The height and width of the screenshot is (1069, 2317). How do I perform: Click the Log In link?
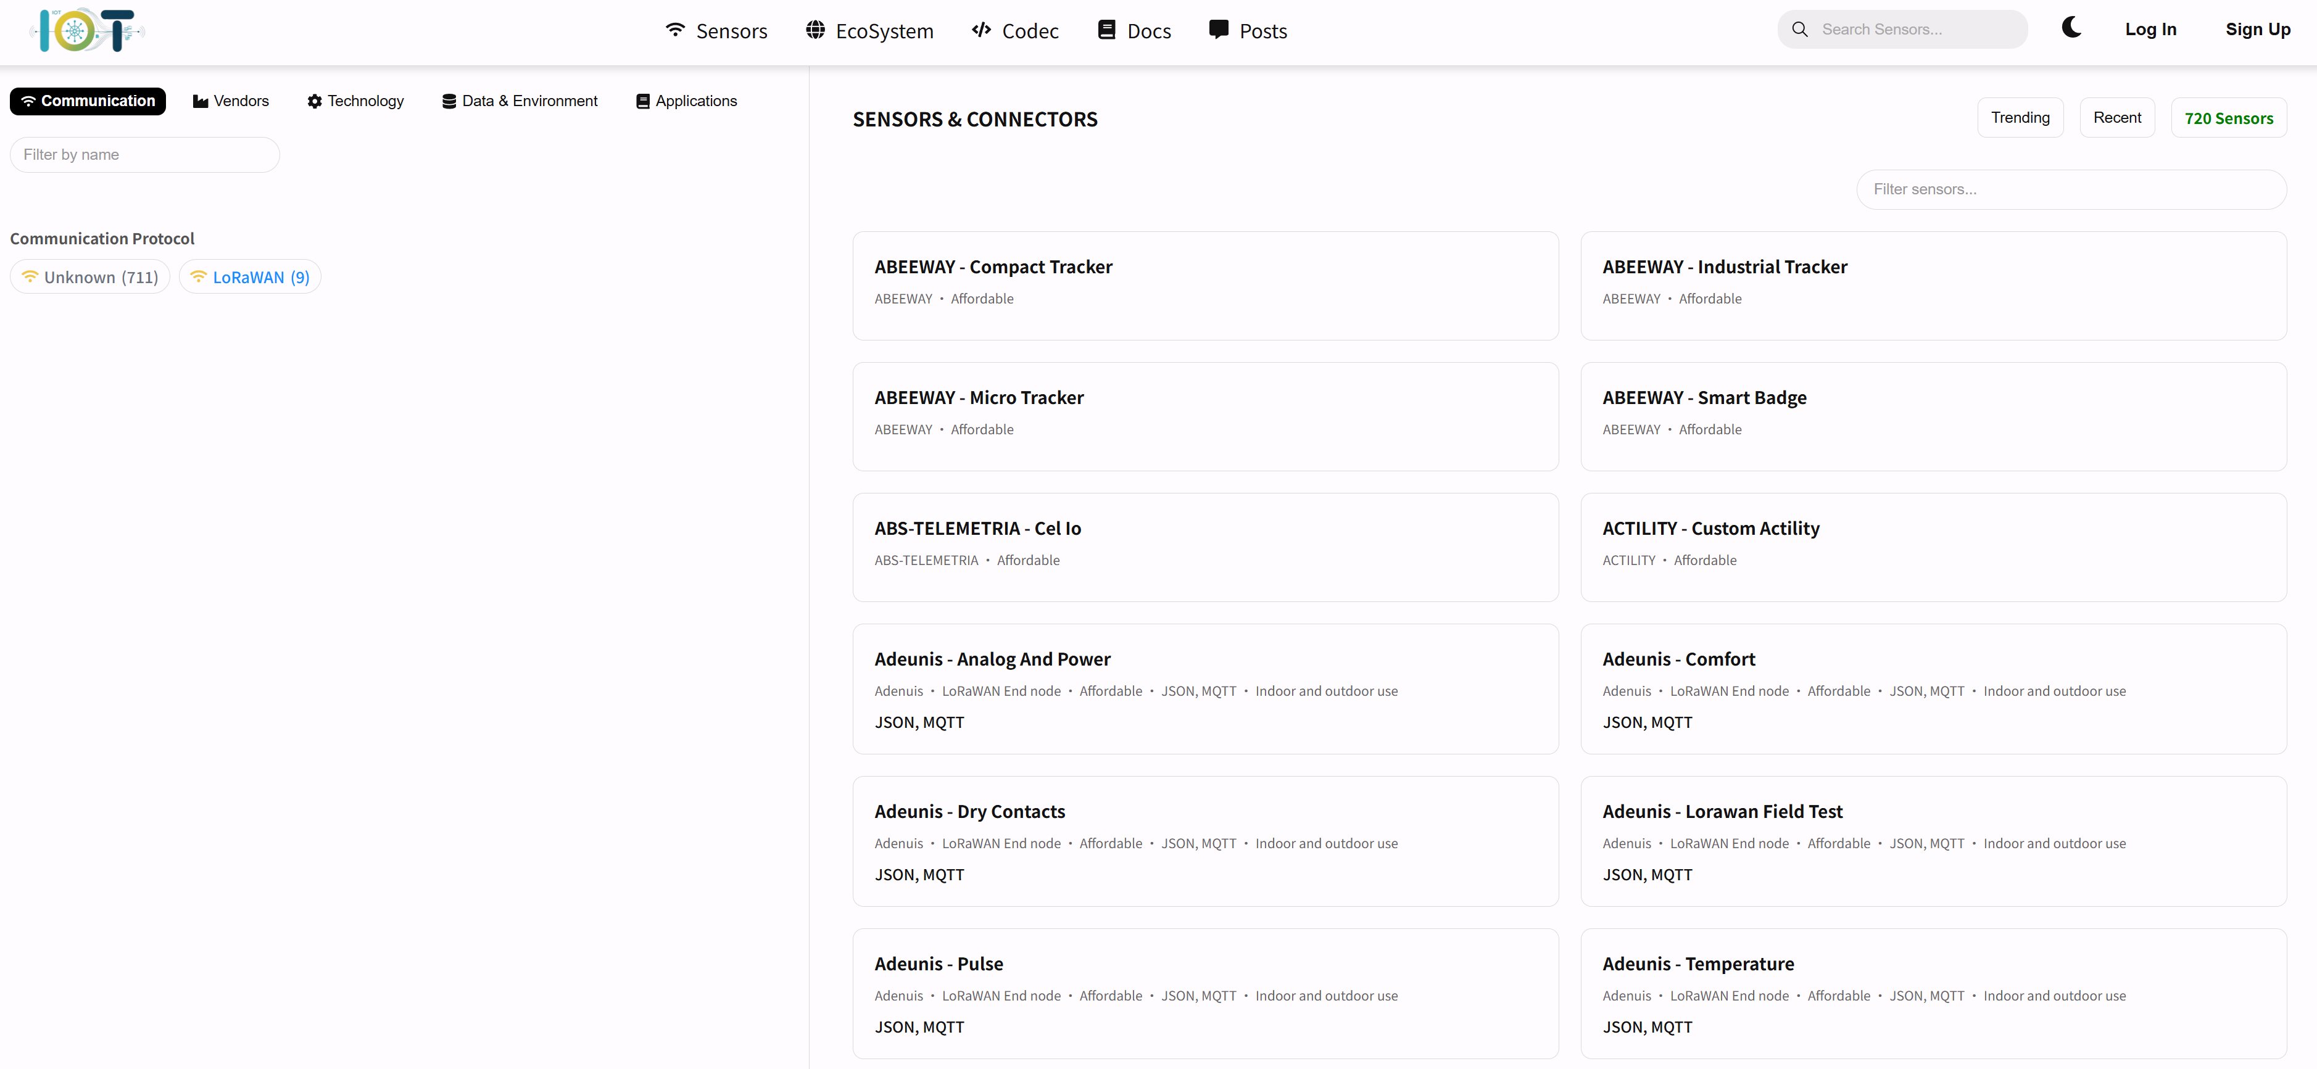(2150, 30)
